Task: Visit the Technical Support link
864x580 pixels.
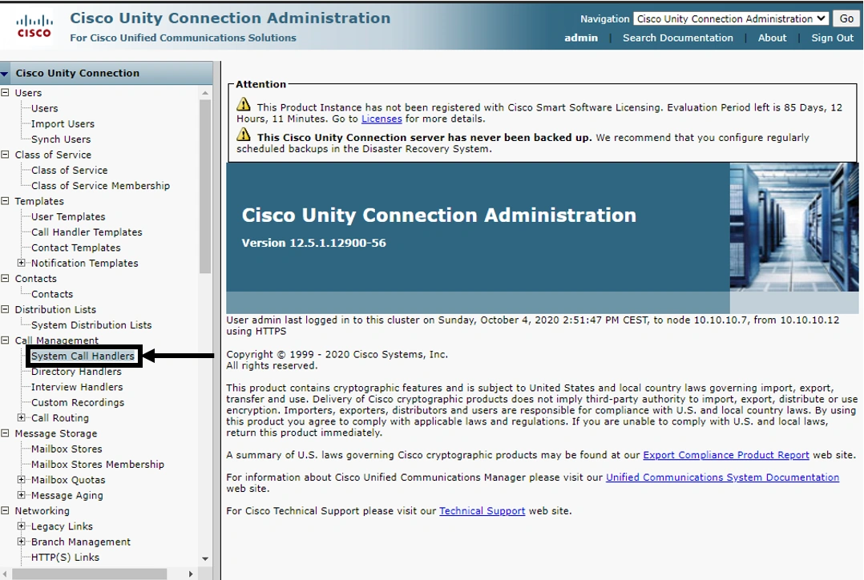Action: pyautogui.click(x=482, y=510)
